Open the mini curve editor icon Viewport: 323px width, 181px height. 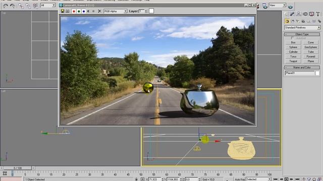tap(5, 173)
